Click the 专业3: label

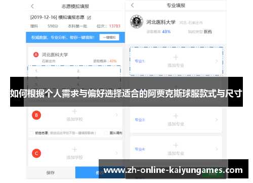140,120
